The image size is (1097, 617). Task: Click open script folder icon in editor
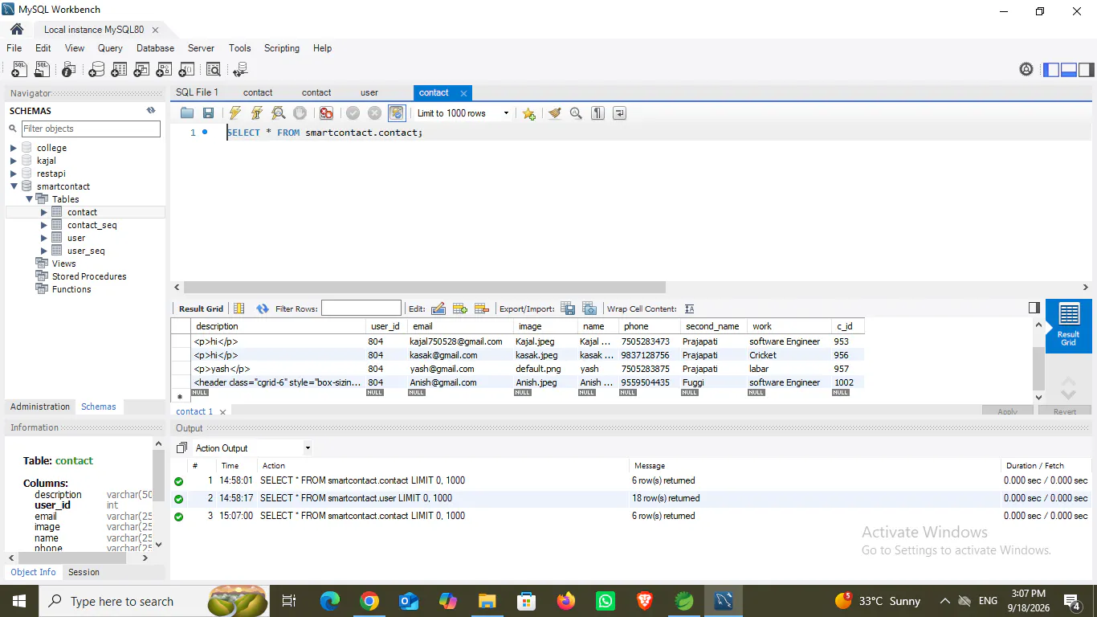point(187,113)
